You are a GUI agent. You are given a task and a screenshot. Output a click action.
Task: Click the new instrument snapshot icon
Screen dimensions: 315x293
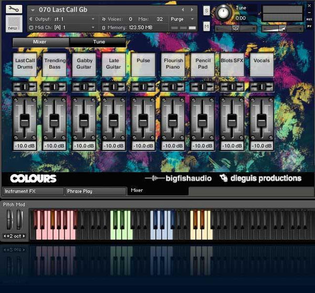[14, 23]
